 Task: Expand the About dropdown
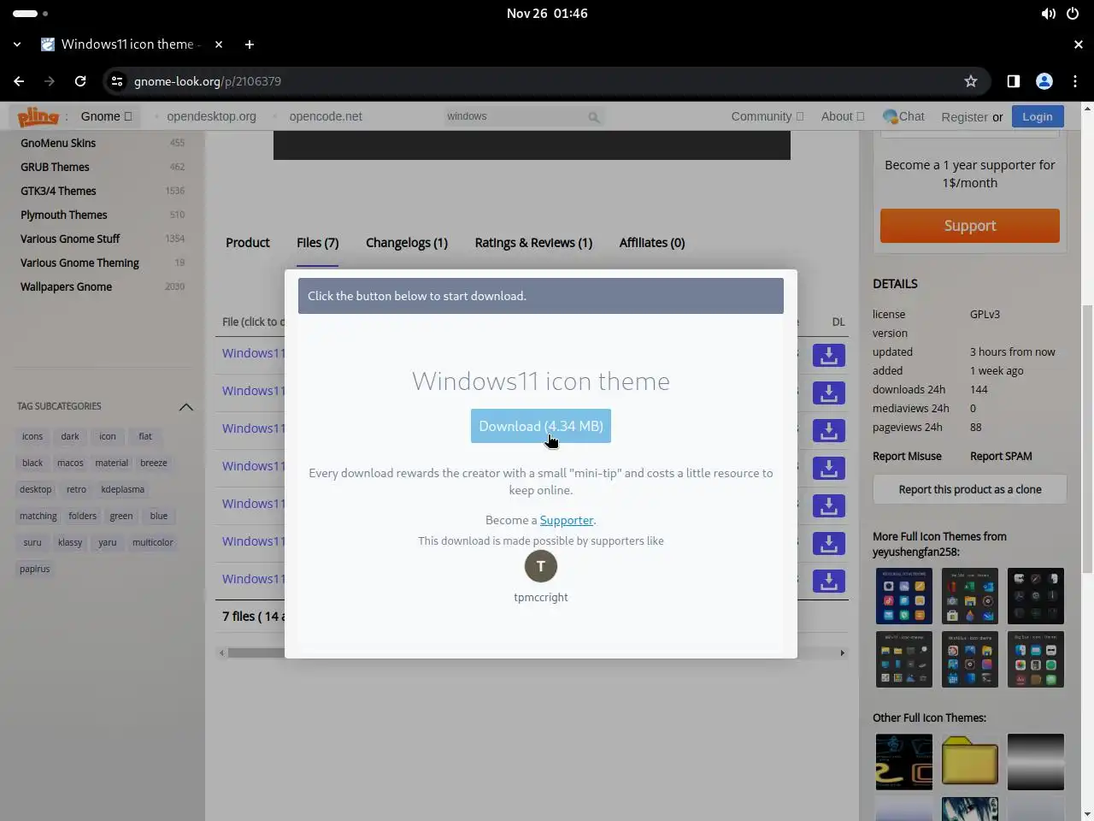pyautogui.click(x=843, y=116)
